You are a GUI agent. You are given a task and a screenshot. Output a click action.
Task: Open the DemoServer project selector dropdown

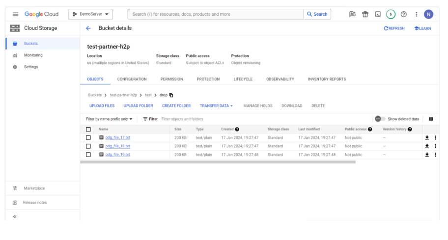[x=91, y=14]
